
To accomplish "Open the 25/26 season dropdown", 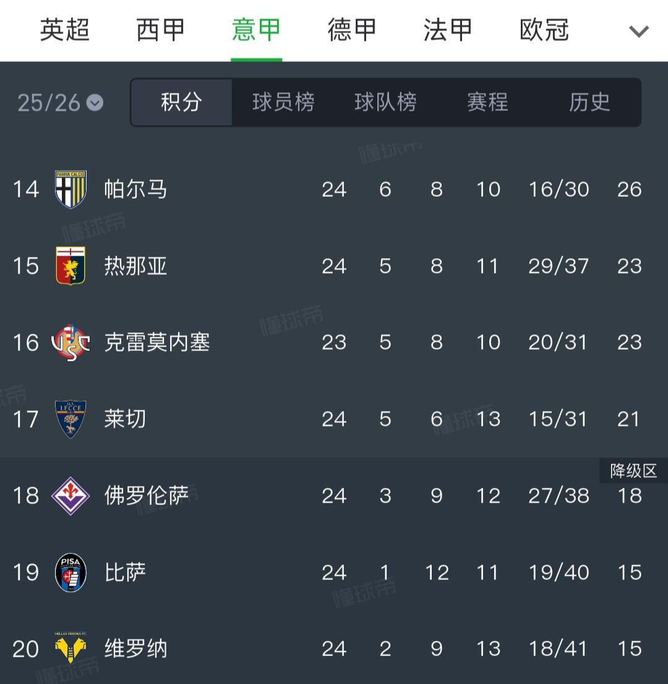I will coord(46,103).
